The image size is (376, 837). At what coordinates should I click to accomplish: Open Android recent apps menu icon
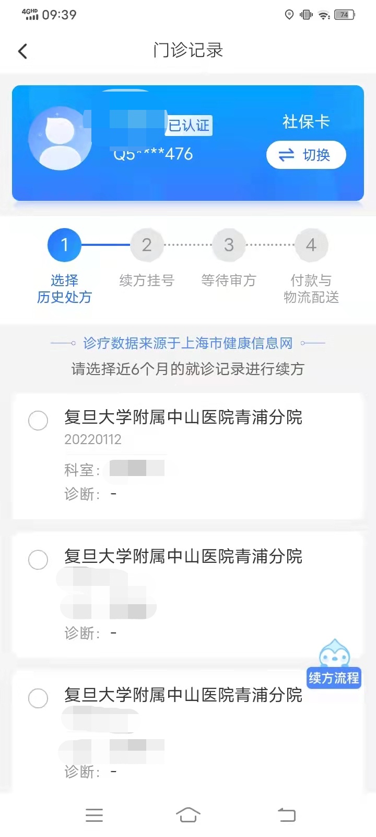(x=94, y=815)
